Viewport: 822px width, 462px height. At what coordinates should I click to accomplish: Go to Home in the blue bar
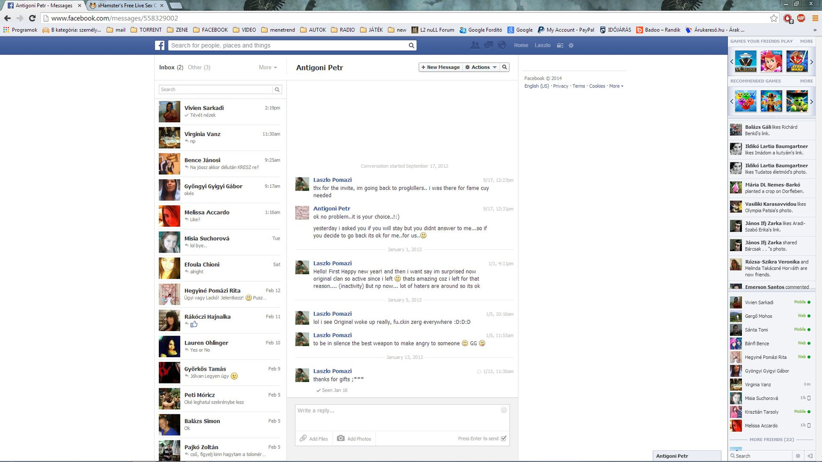521,45
